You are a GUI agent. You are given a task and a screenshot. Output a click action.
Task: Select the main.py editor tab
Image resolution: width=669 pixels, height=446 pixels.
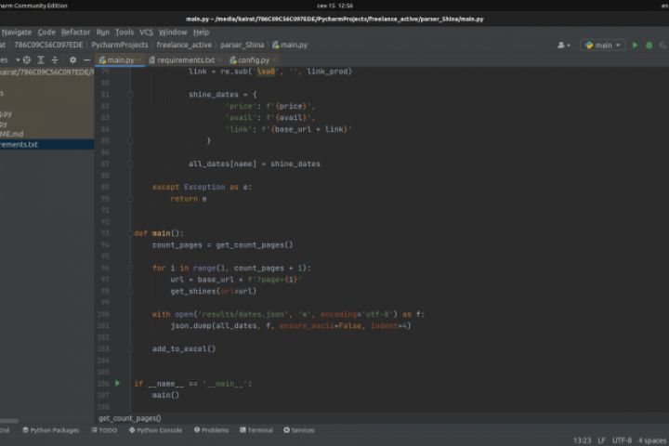pyautogui.click(x=120, y=60)
